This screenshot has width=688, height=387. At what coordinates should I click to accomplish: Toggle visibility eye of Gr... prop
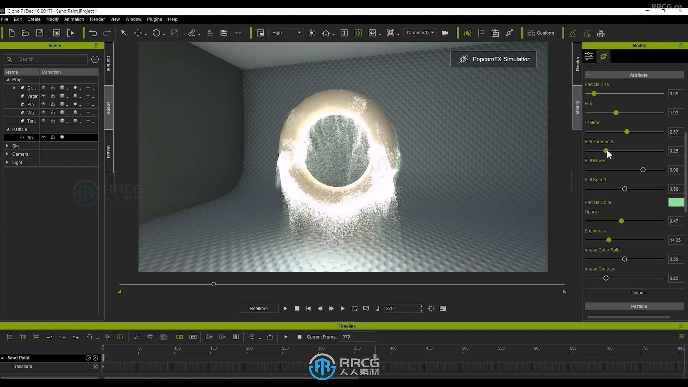43,88
